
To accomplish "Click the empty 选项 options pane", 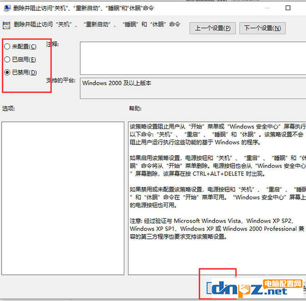I will coord(63,198).
